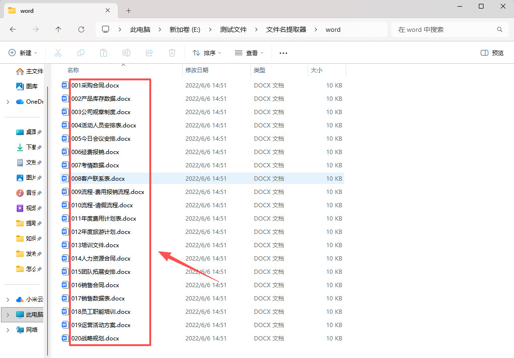Open chevron after 测试文件 in path
Screen dimensions: 514x358
[x=256, y=29]
